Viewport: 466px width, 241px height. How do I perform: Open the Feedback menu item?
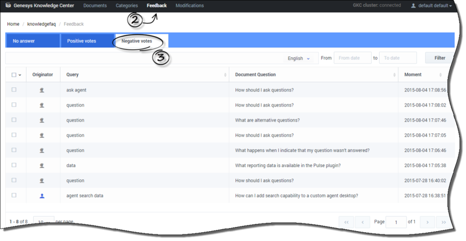point(156,6)
